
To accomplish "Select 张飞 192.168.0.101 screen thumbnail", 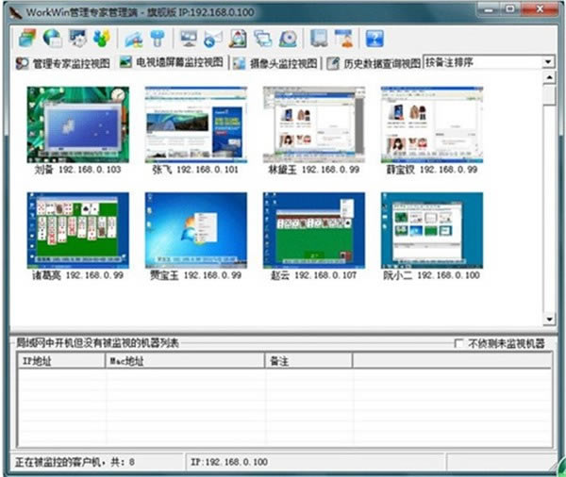I will 196,124.
